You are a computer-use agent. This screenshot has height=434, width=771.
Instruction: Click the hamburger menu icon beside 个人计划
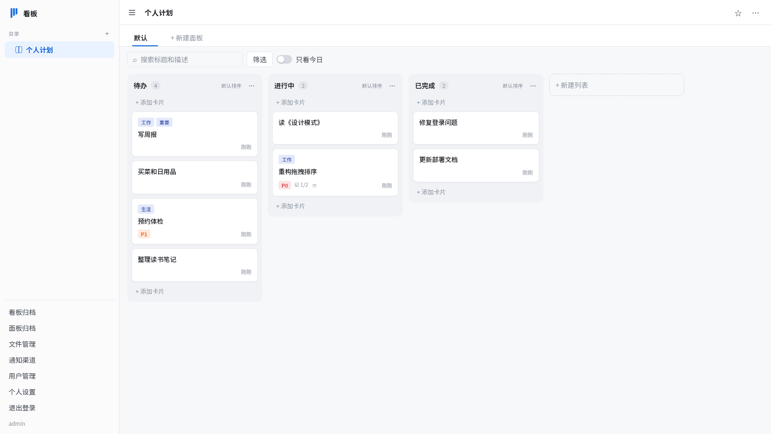click(132, 13)
